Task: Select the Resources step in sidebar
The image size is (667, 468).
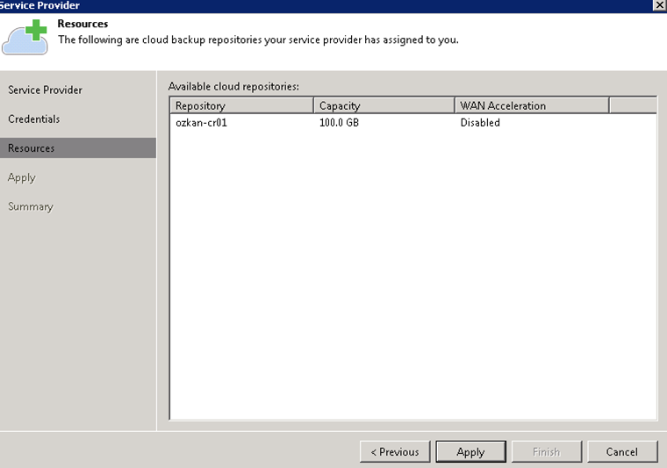Action: pos(78,148)
